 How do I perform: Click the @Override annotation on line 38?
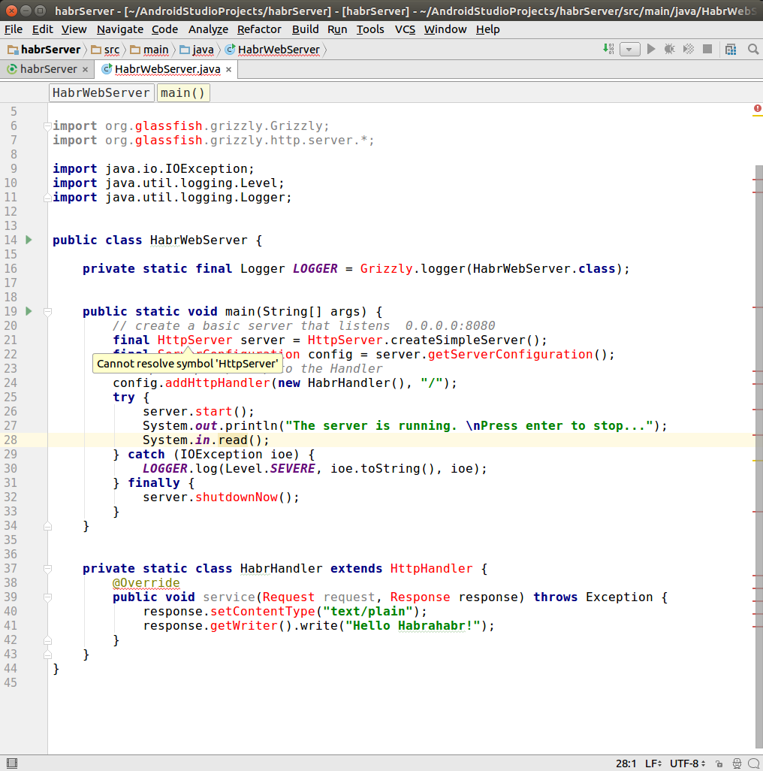pos(146,583)
